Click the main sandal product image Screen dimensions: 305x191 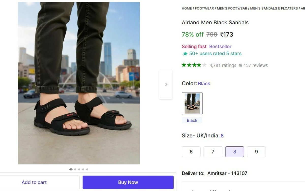point(79,83)
